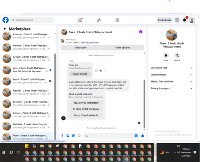Expand Chat members section
This screenshot has height=162, width=200.
[172, 75]
